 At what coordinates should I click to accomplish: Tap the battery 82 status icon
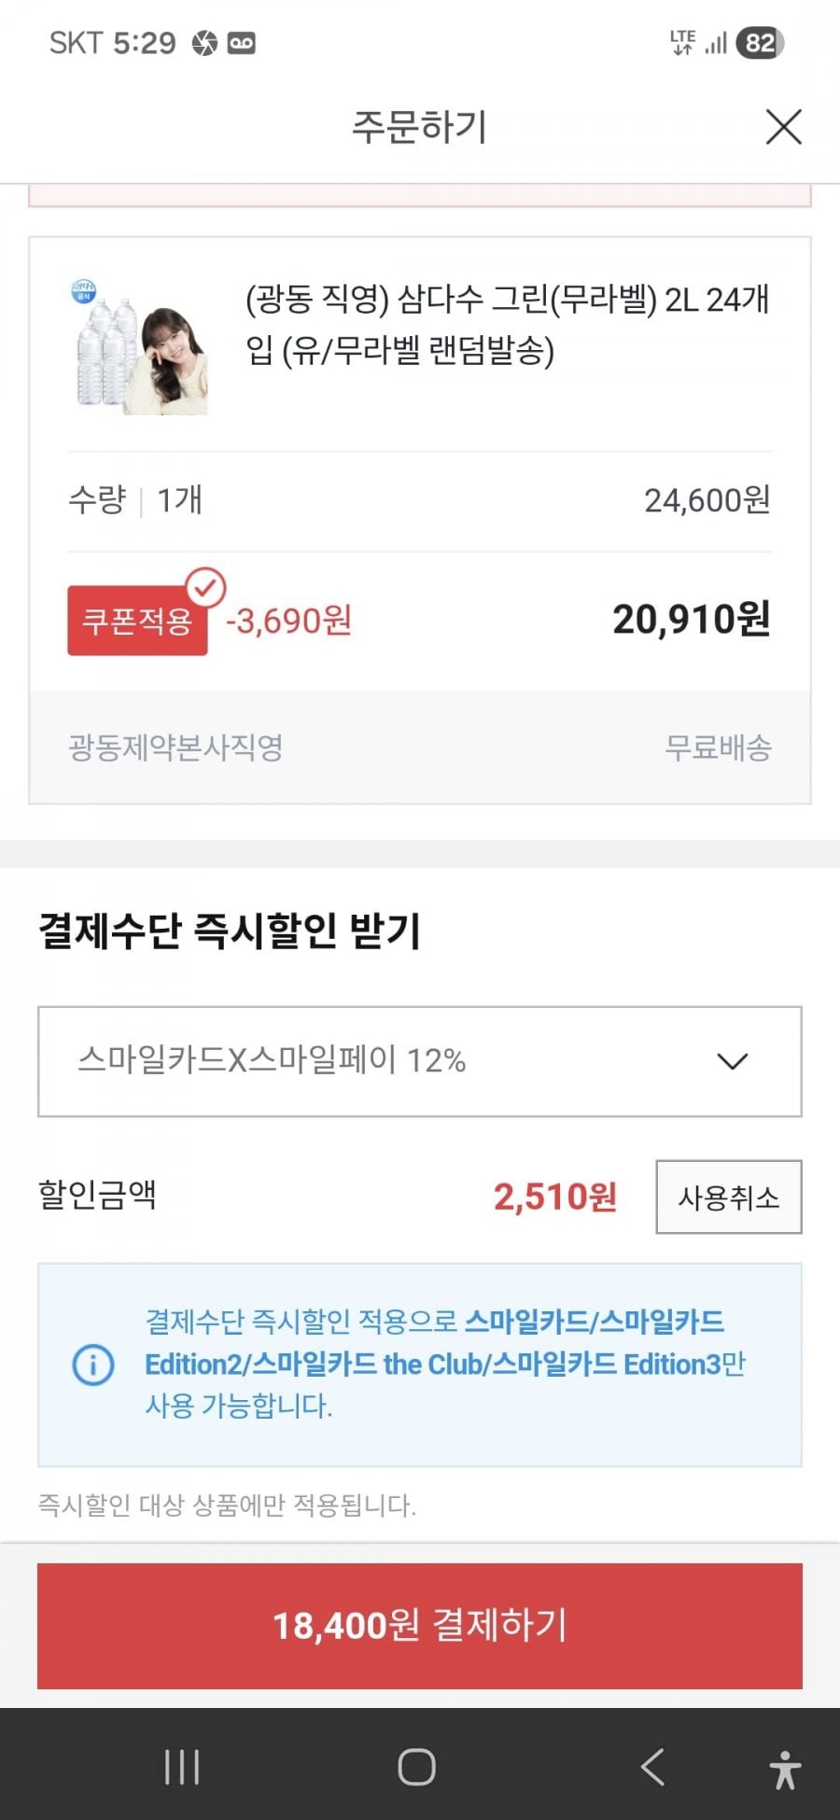[x=761, y=43]
